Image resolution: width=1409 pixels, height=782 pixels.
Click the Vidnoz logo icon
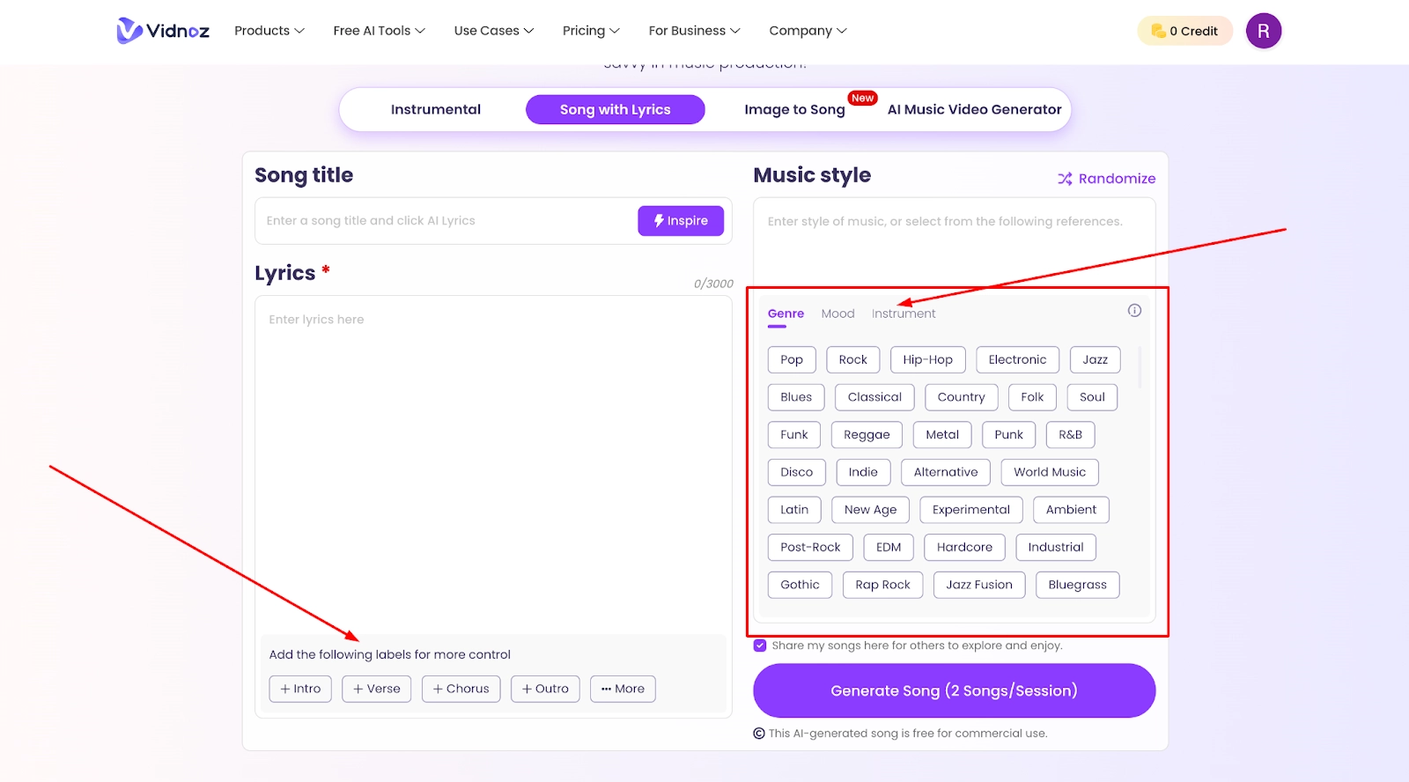[129, 31]
